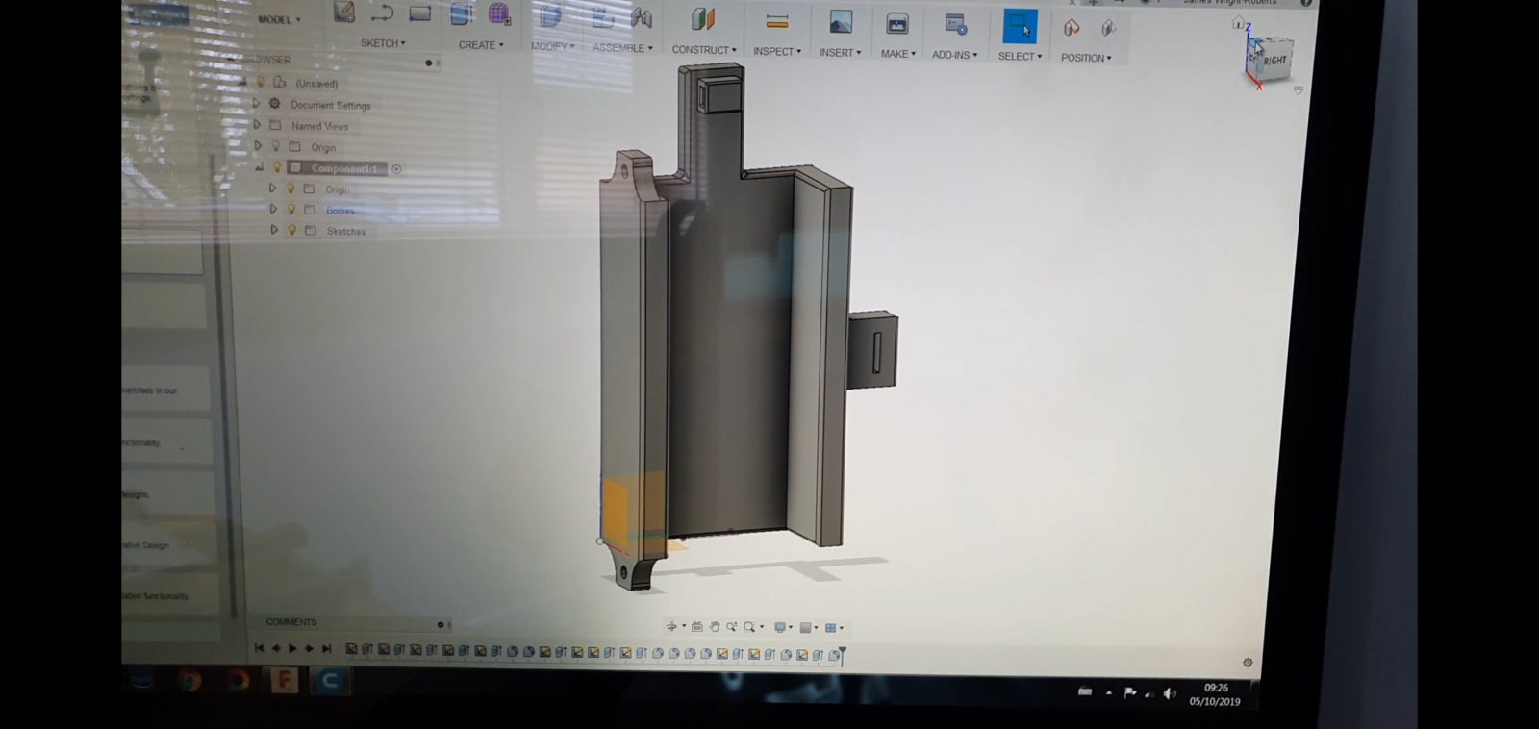The height and width of the screenshot is (729, 1539).
Task: Click the Orbit icon in navigation bar
Action: click(x=671, y=627)
